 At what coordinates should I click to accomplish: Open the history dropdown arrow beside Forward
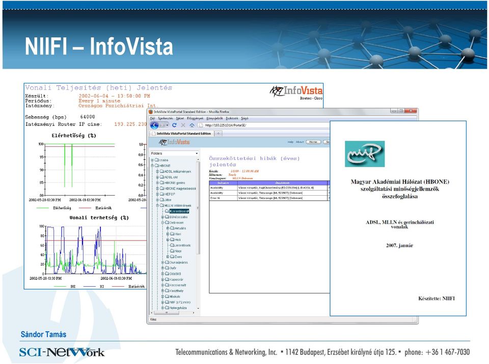pyautogui.click(x=168, y=125)
